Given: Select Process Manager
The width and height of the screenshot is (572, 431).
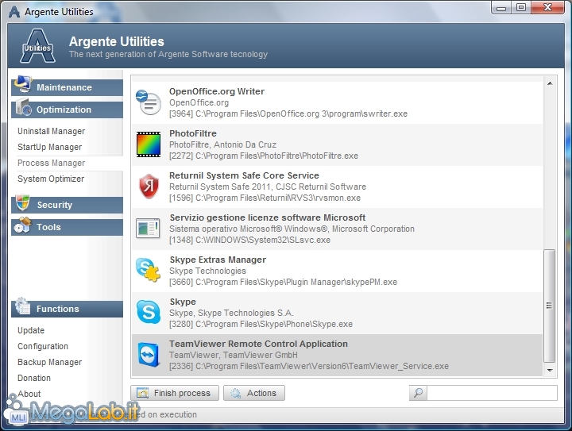Looking at the screenshot, I should pos(51,163).
